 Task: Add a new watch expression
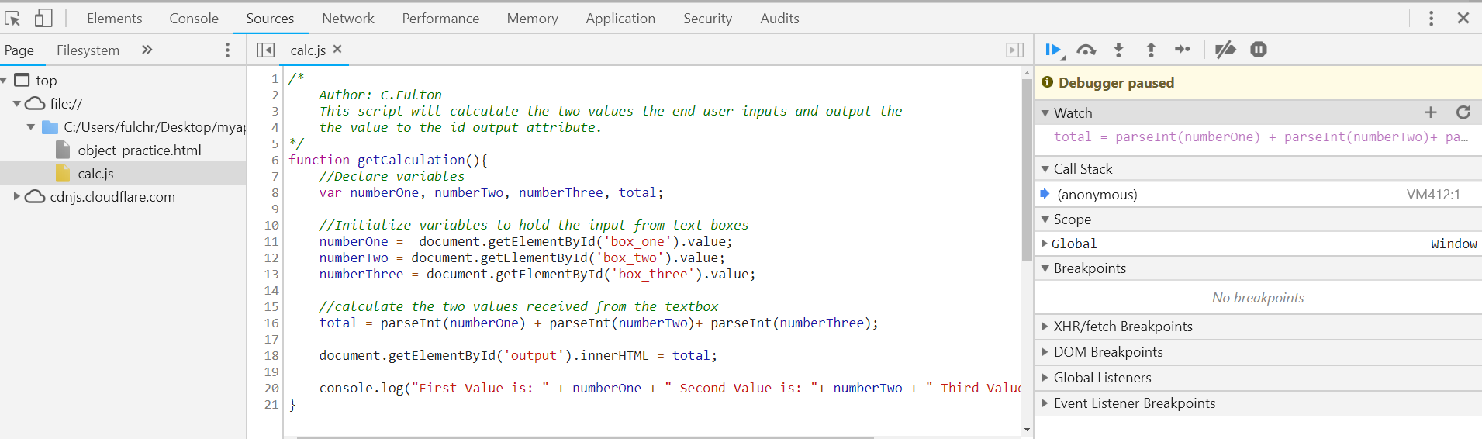click(x=1431, y=112)
